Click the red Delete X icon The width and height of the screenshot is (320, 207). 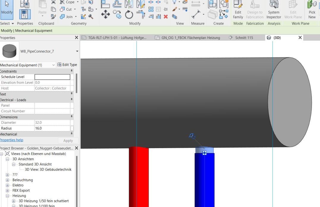pos(166,17)
